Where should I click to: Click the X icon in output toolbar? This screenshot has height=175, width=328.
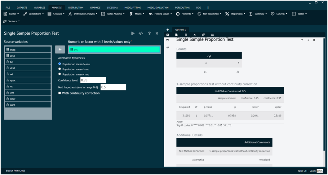[195, 35]
